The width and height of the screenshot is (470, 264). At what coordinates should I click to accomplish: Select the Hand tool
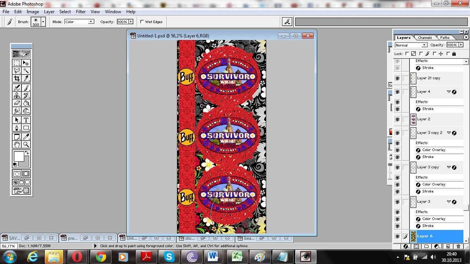pos(17,144)
